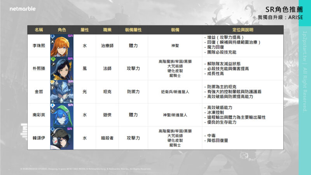Image resolution: width=311 pixels, height=175 pixels.
Task: Select 朴熙臻 character portrait
Action: pos(62,69)
